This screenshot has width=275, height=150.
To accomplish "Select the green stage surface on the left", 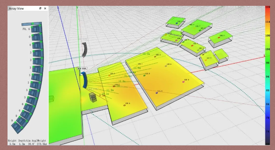I will tap(65, 105).
